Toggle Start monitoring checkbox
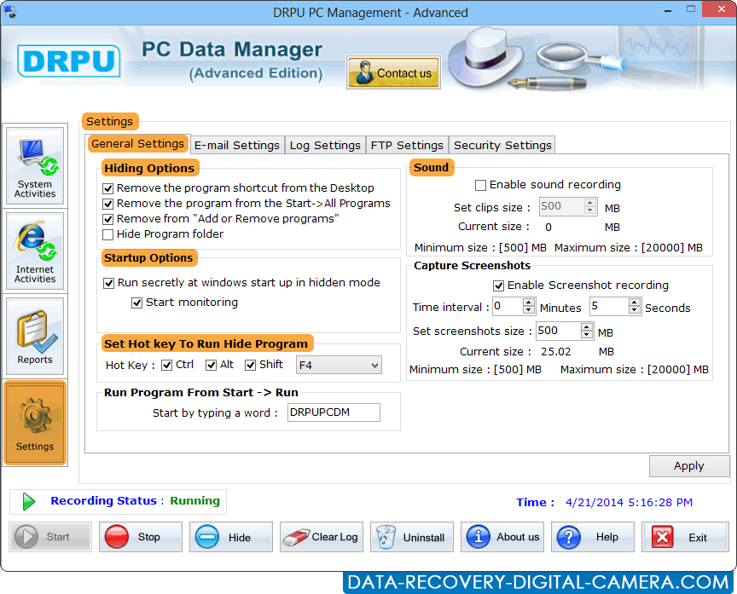 tap(136, 303)
